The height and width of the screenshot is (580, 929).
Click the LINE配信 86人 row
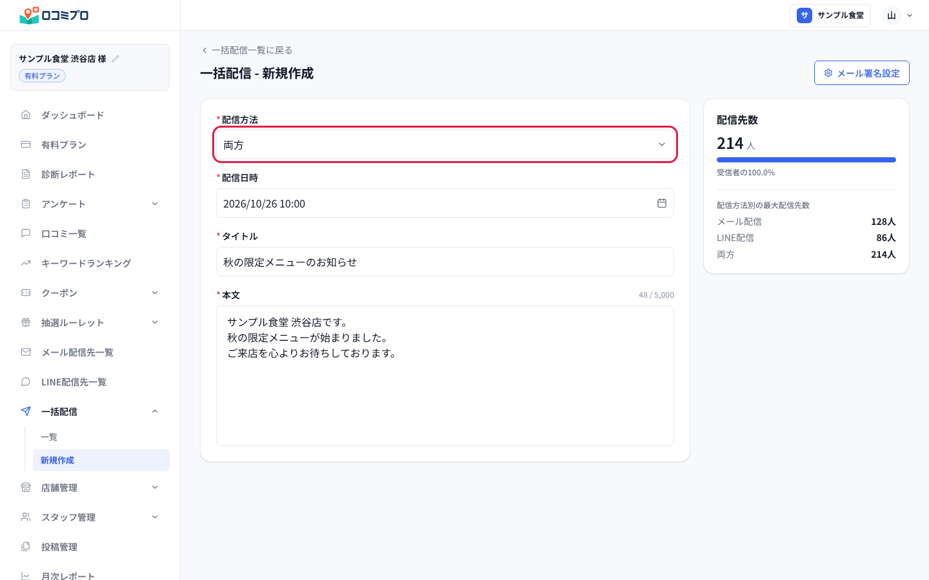tap(806, 238)
